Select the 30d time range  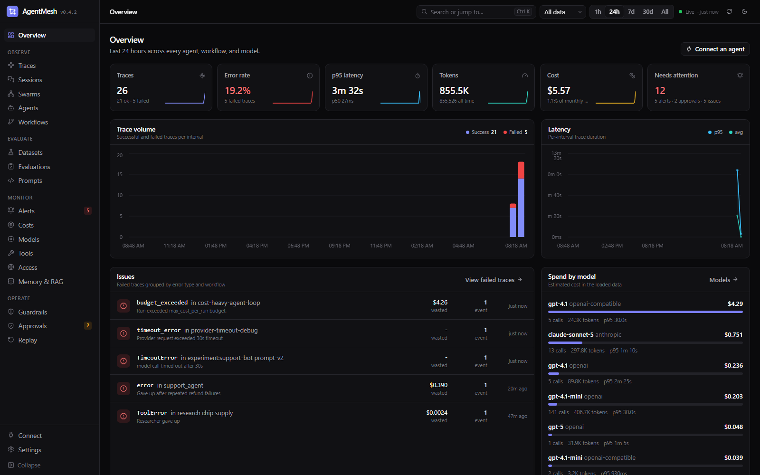[x=648, y=12]
